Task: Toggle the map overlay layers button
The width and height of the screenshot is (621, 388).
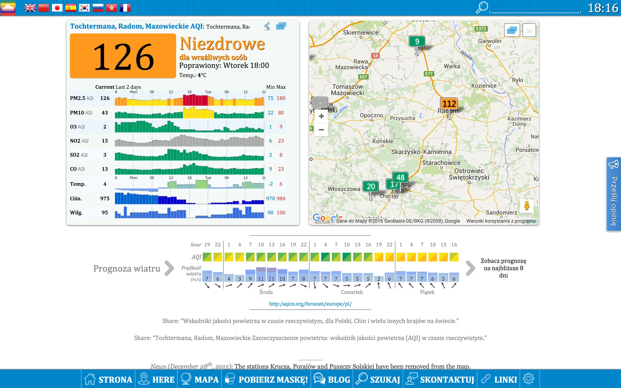Action: pyautogui.click(x=512, y=30)
